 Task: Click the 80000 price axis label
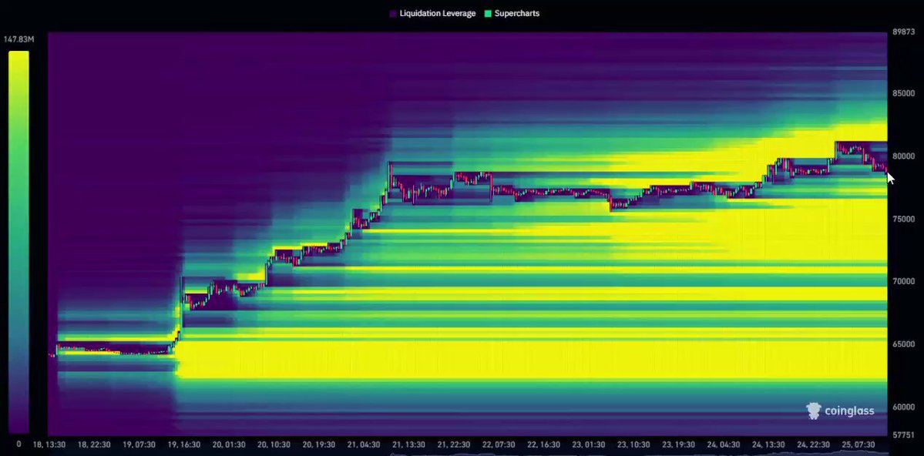(903, 156)
